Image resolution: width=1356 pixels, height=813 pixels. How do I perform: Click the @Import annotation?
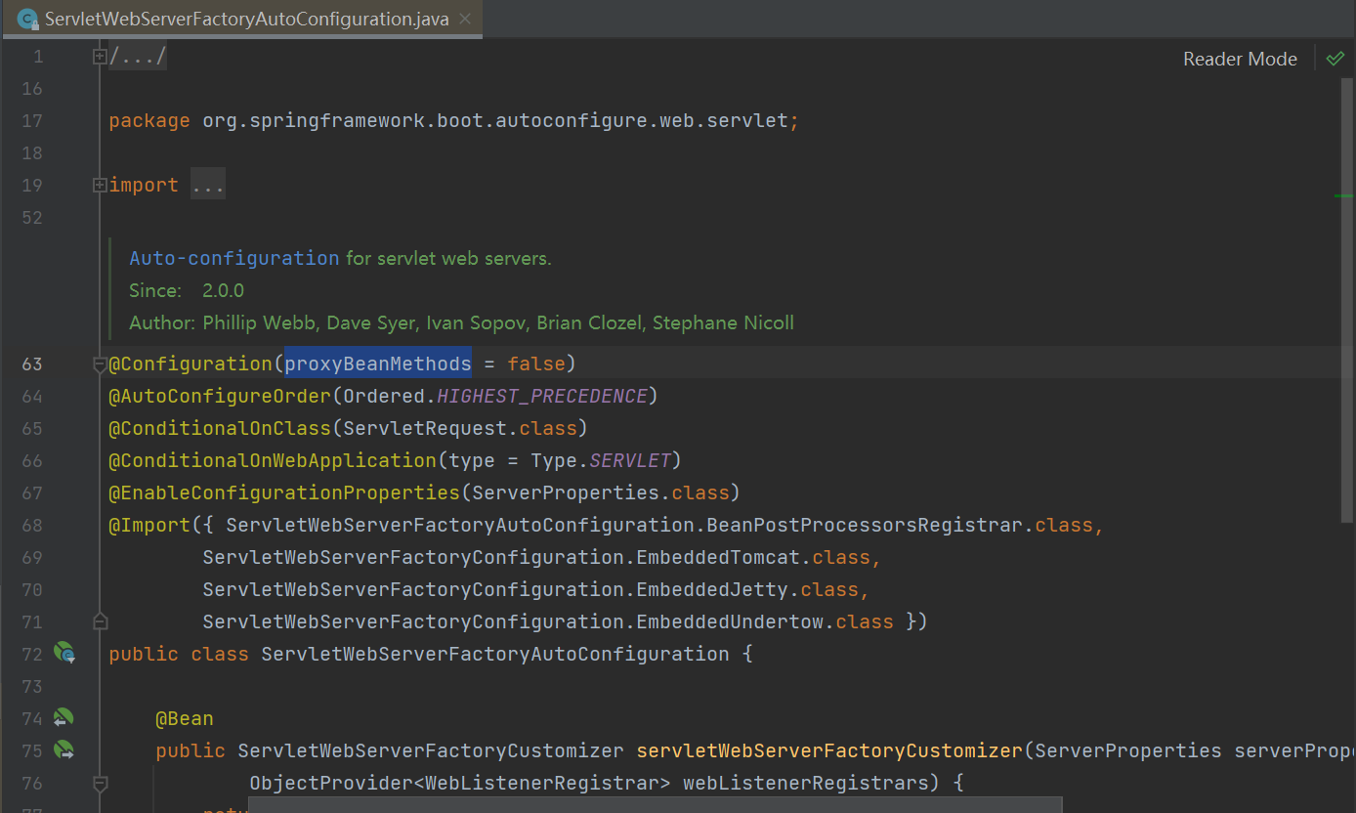149,525
